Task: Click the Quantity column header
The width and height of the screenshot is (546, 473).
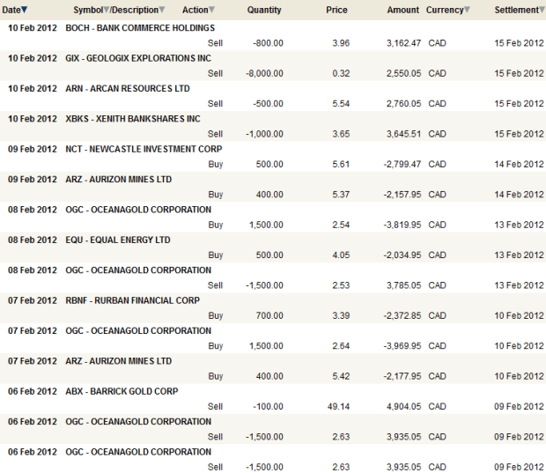Action: 264,11
